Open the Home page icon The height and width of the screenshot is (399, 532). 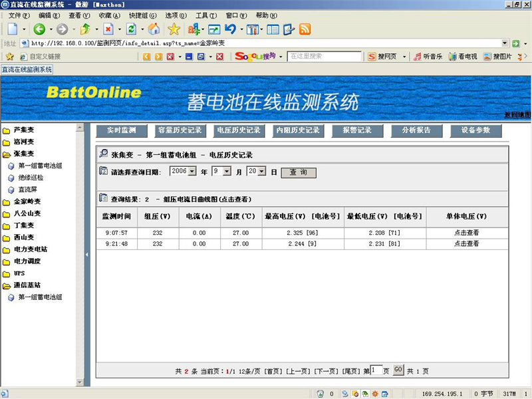154,29
